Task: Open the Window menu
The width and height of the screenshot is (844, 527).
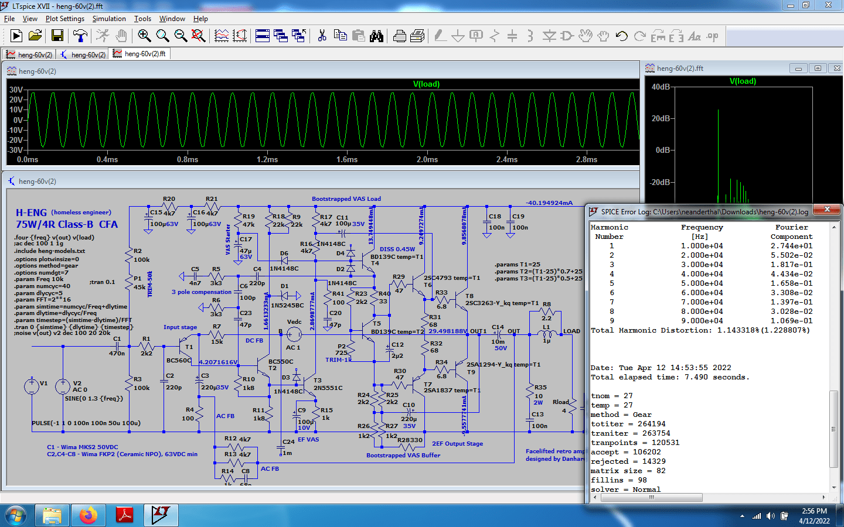Action: point(172,19)
